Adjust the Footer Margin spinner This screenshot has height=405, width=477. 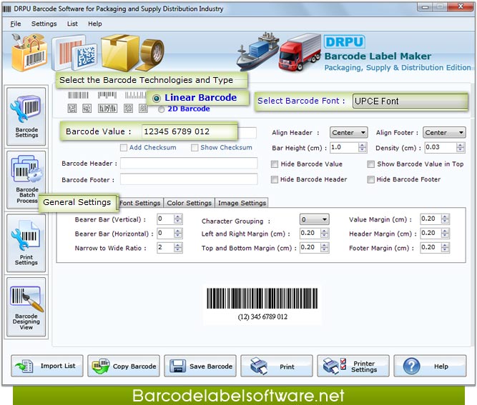(x=445, y=247)
